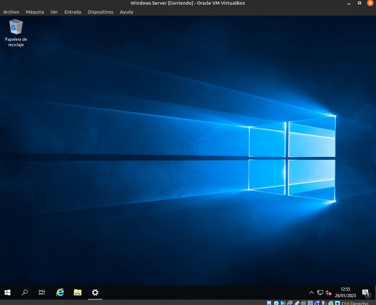Open File Explorer from the taskbar
This screenshot has width=376, height=305.
pyautogui.click(x=77, y=292)
